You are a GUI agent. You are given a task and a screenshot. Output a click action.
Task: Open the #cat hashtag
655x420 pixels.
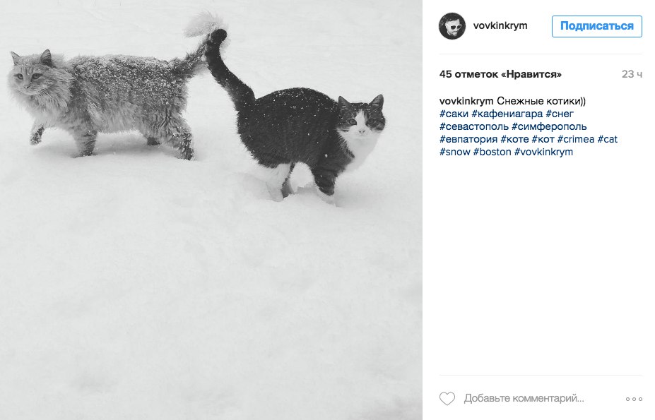608,140
